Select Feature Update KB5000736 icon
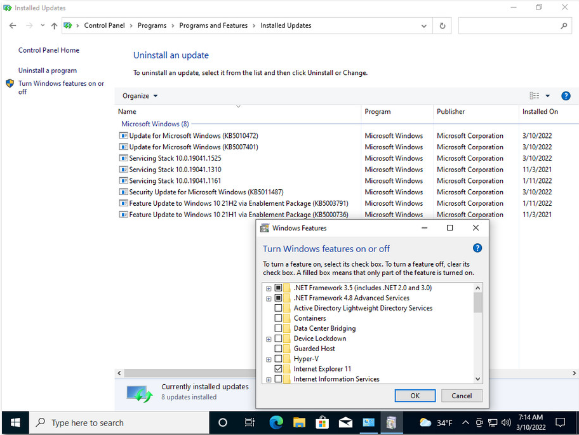The height and width of the screenshot is (435, 579). [x=123, y=215]
